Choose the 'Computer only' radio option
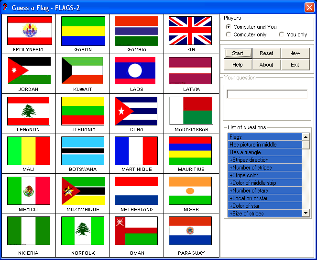This screenshot has height=260, width=317. tap(229, 34)
